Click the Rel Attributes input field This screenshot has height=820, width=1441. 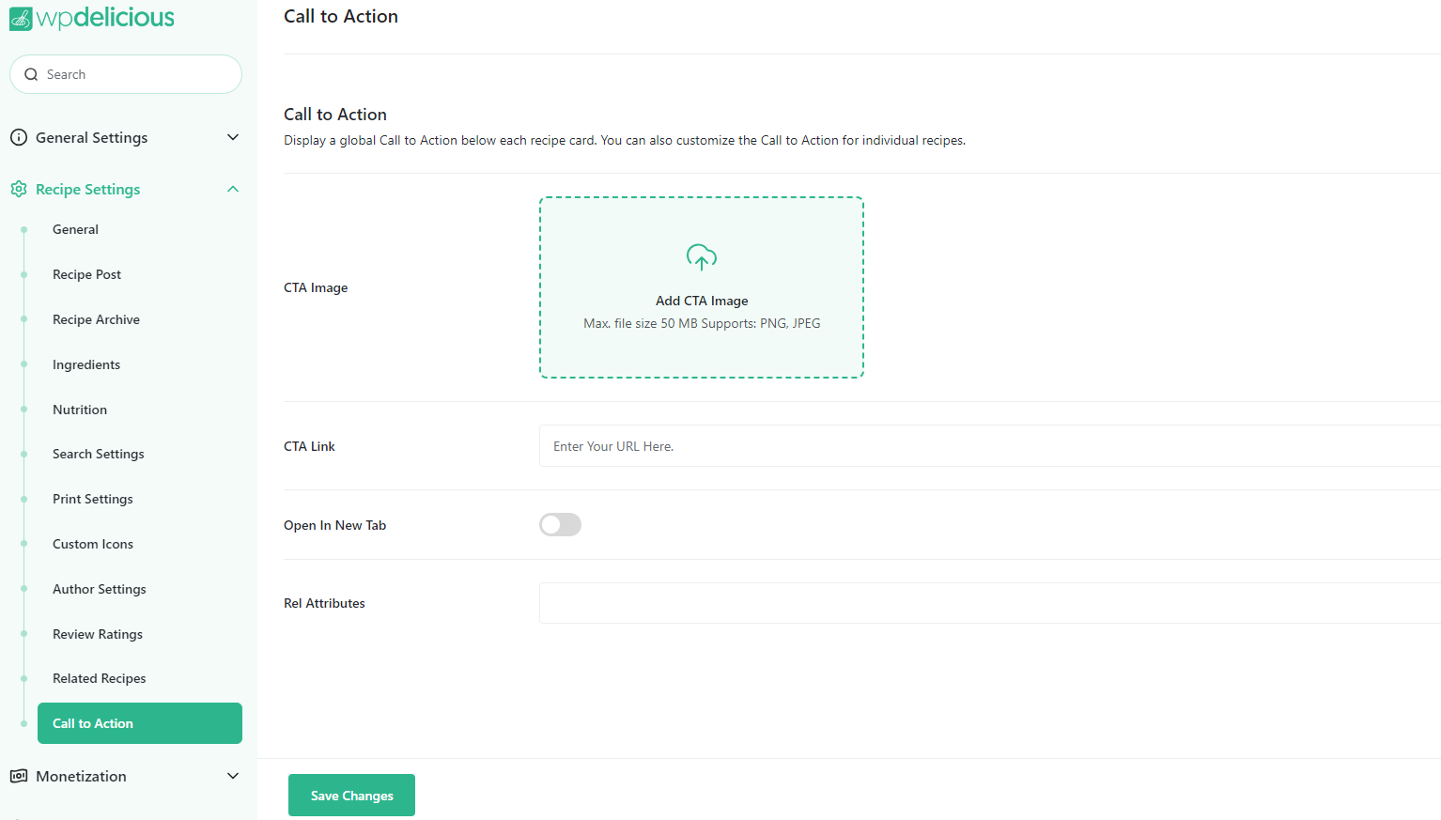click(986, 603)
